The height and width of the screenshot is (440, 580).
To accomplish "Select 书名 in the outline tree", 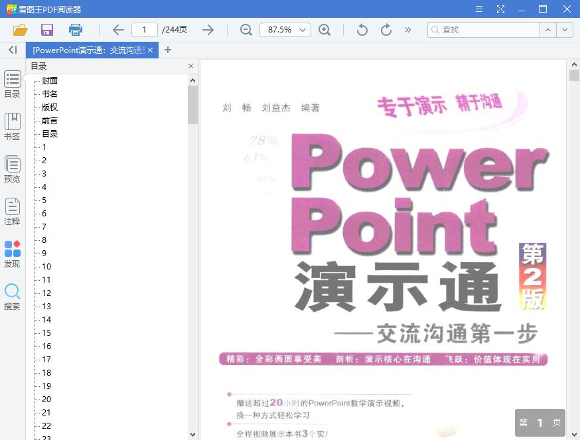I will pyautogui.click(x=50, y=94).
